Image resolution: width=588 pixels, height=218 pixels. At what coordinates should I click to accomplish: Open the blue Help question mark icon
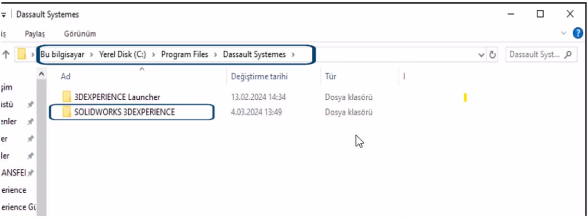pyautogui.click(x=577, y=33)
